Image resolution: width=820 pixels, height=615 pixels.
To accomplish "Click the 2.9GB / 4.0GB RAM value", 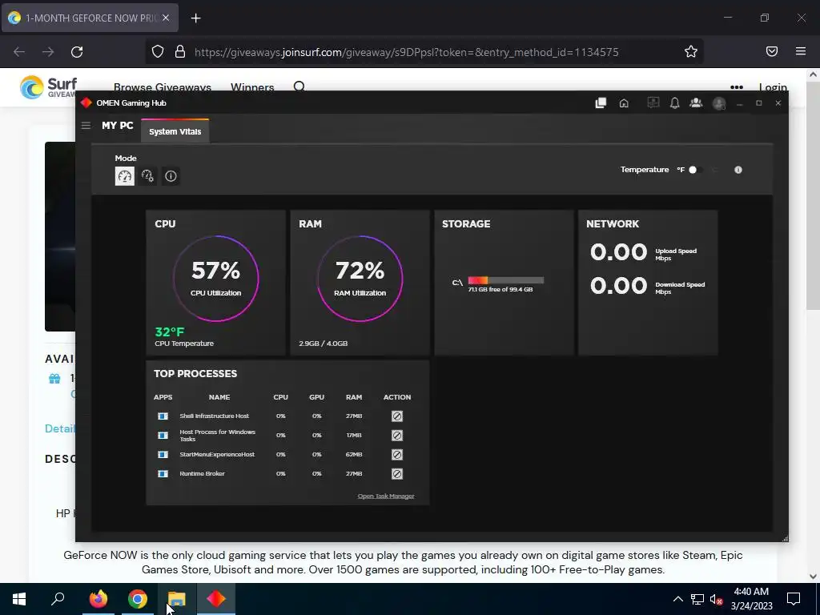I will pos(324,344).
